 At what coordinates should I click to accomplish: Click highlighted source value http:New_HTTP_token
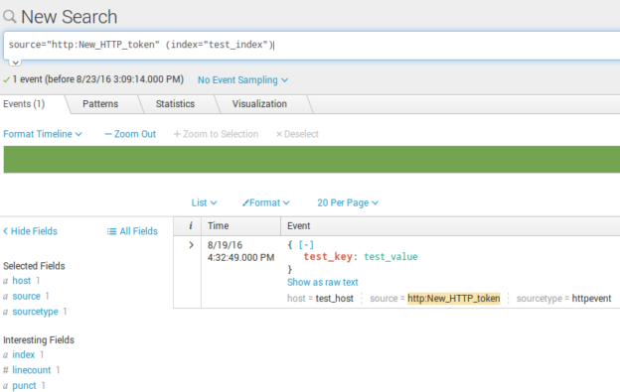[454, 299]
